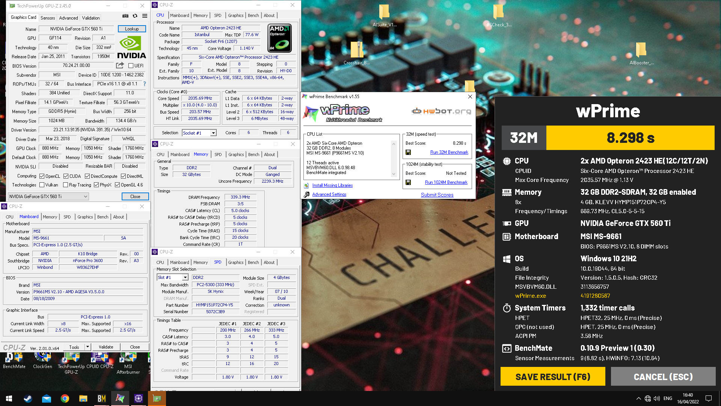The image size is (721, 406).
Task: Click the wrench icon beside Advanced Settings
Action: (306, 194)
